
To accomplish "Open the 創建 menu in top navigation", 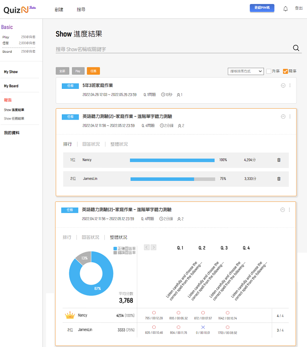I will 59,9.
